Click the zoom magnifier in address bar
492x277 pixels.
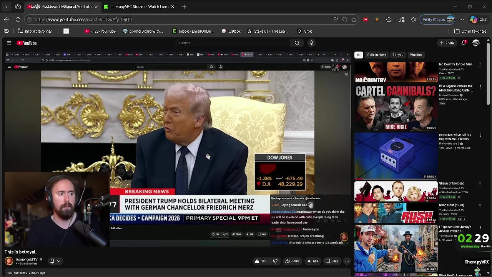coord(345,19)
